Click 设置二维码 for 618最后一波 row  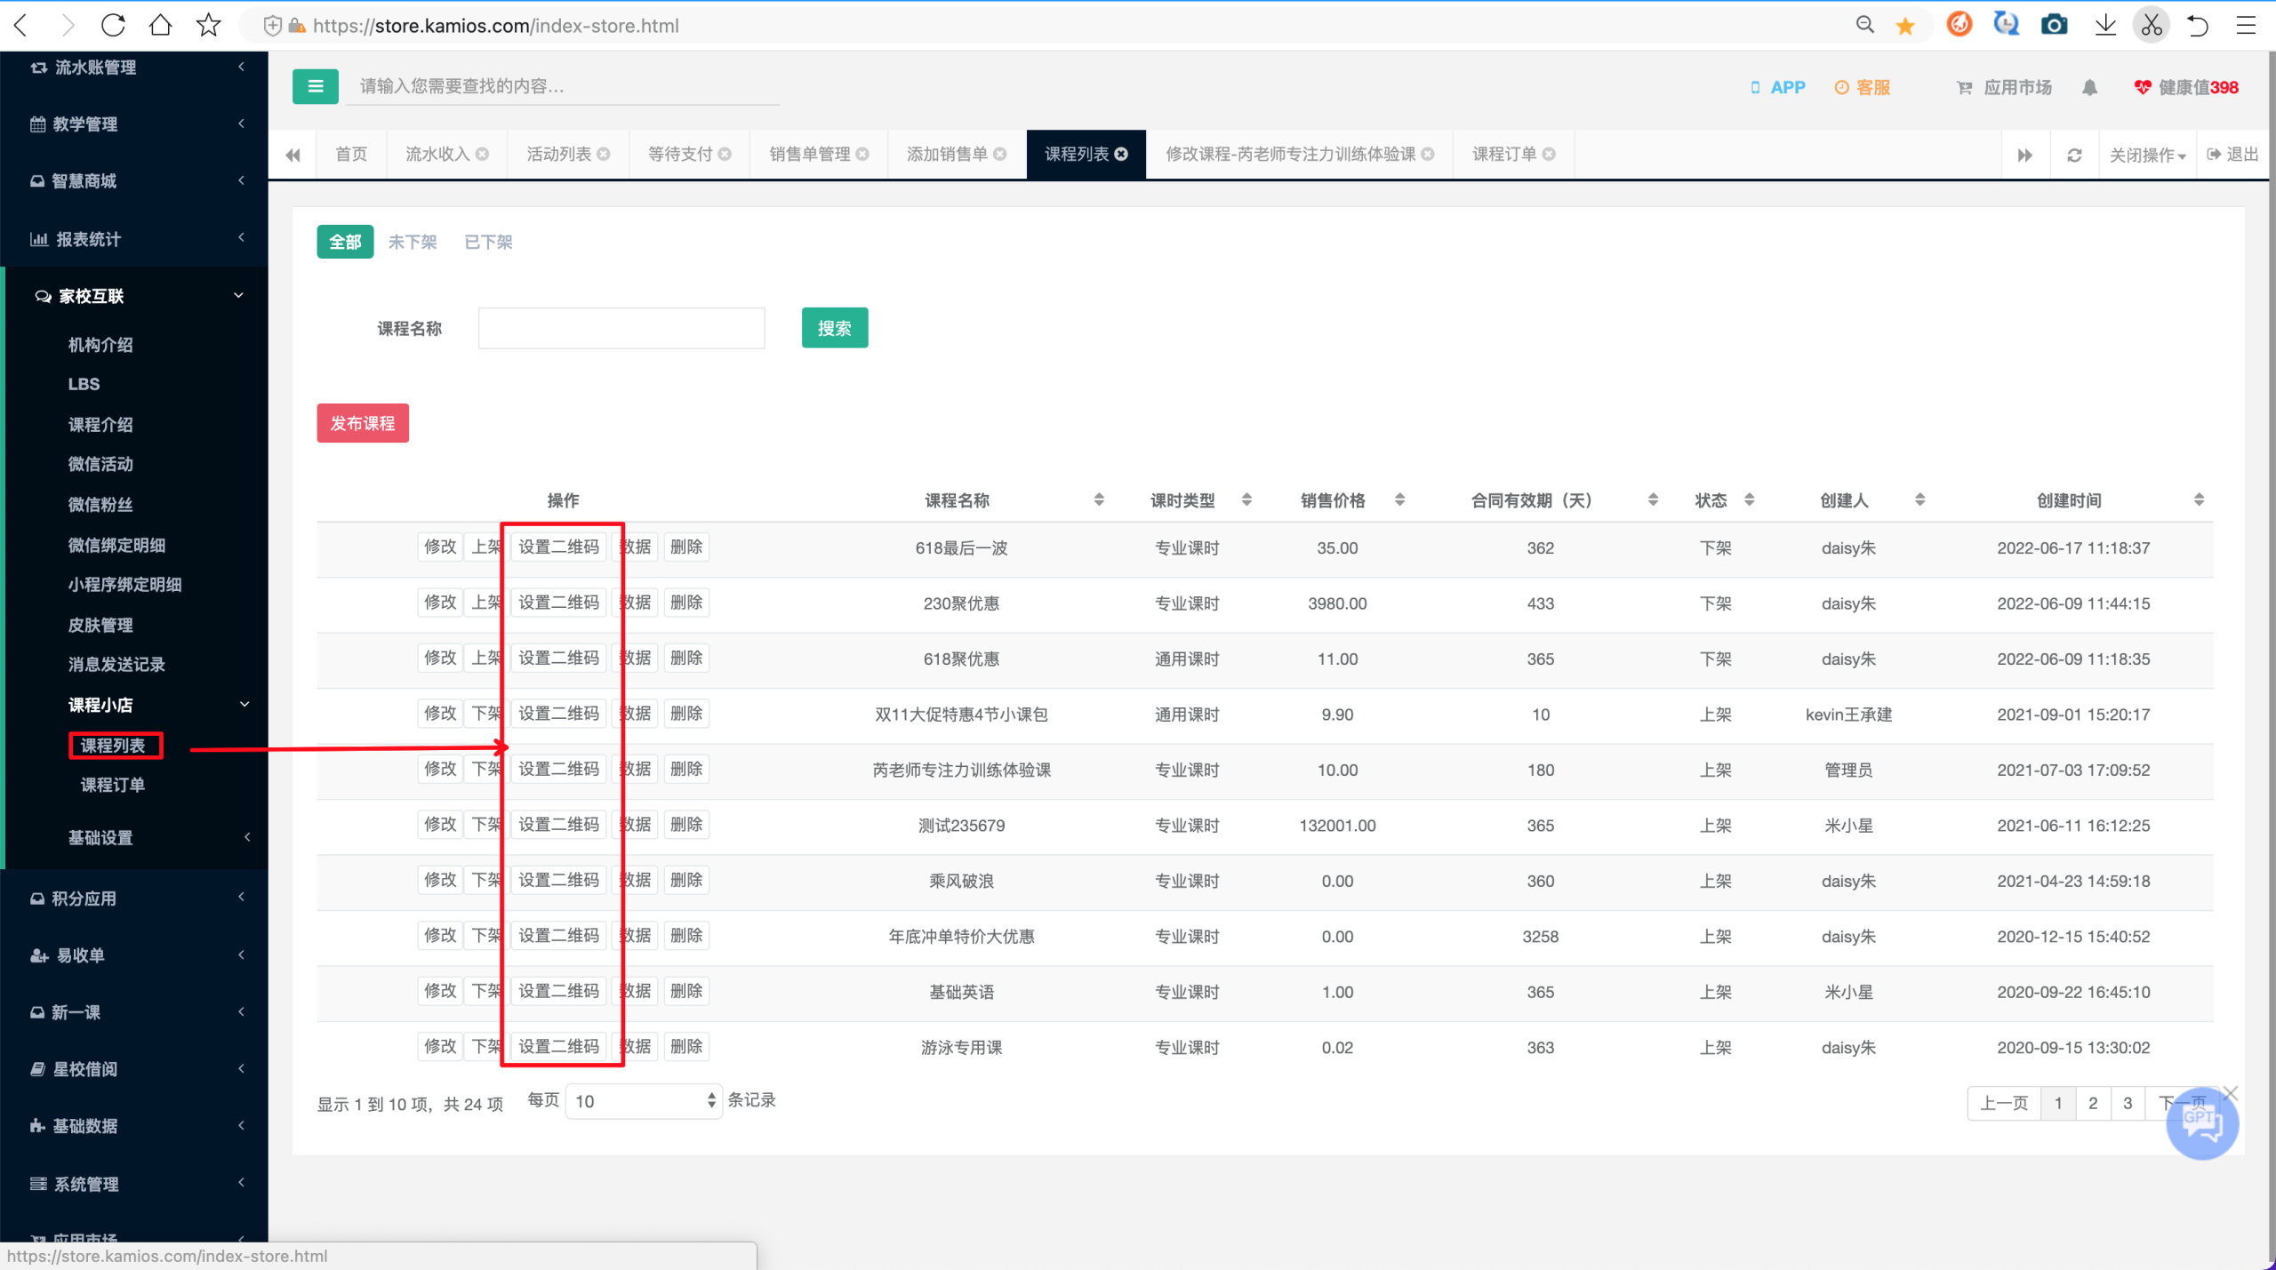(x=559, y=547)
